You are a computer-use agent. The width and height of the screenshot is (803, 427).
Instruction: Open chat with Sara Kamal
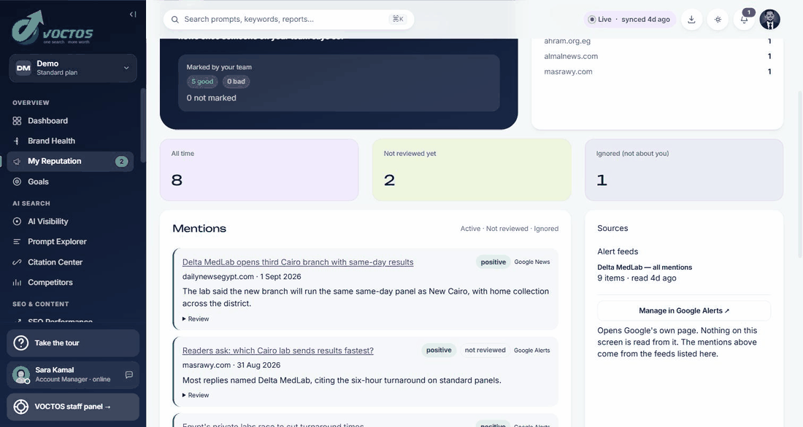[129, 375]
